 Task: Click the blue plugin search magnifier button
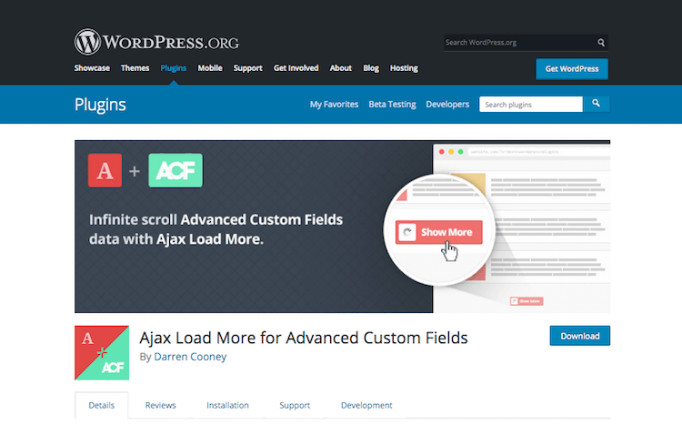click(x=596, y=104)
